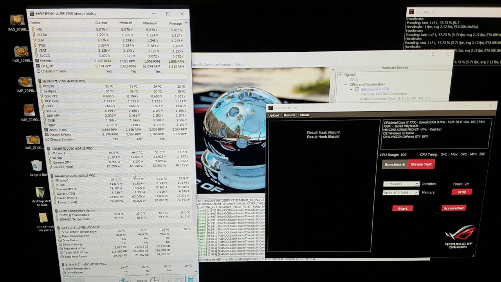This screenshot has width=501, height=282.
Task: Click the VIN3 voltage icon
Action: pos(43,106)
